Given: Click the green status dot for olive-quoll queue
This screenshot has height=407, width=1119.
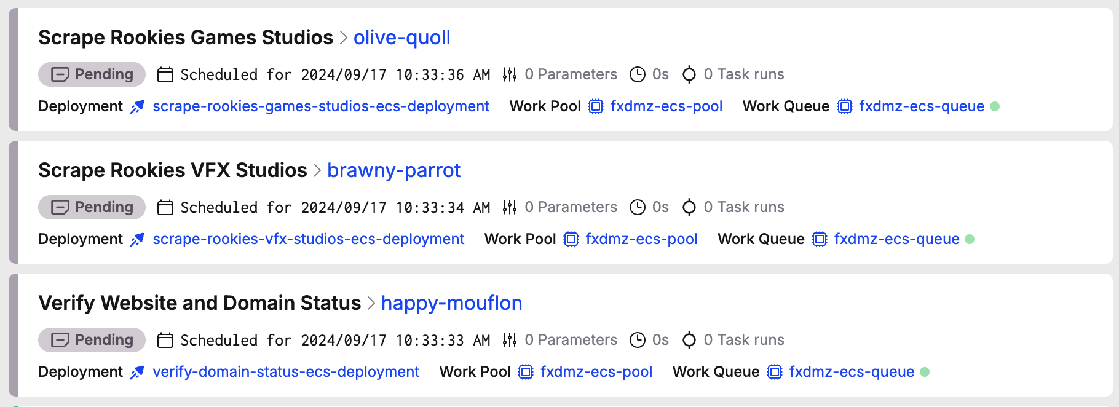Looking at the screenshot, I should click(995, 106).
